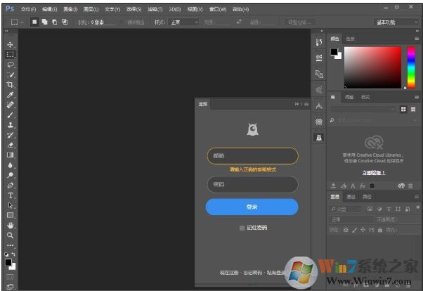Click the foreground color swatch in toolbar
This screenshot has height=291, width=423.
coord(8,262)
